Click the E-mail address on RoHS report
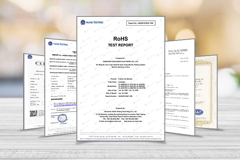 (110, 121)
